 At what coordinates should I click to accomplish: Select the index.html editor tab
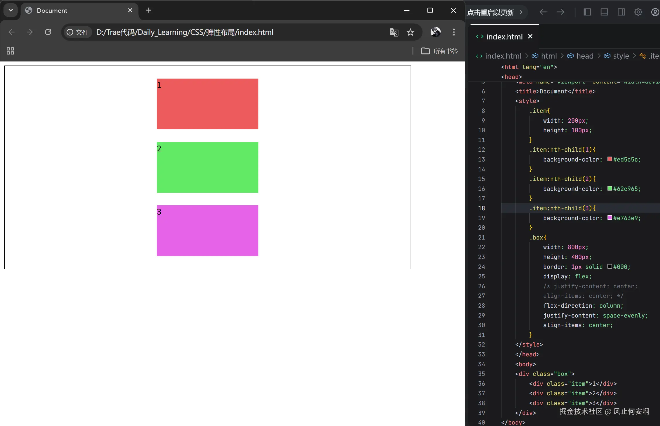tap(504, 37)
